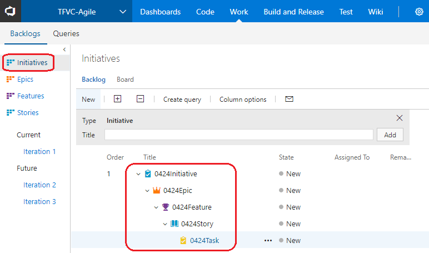Click the expand all plus icon
This screenshot has height=253, width=429.
tap(117, 99)
